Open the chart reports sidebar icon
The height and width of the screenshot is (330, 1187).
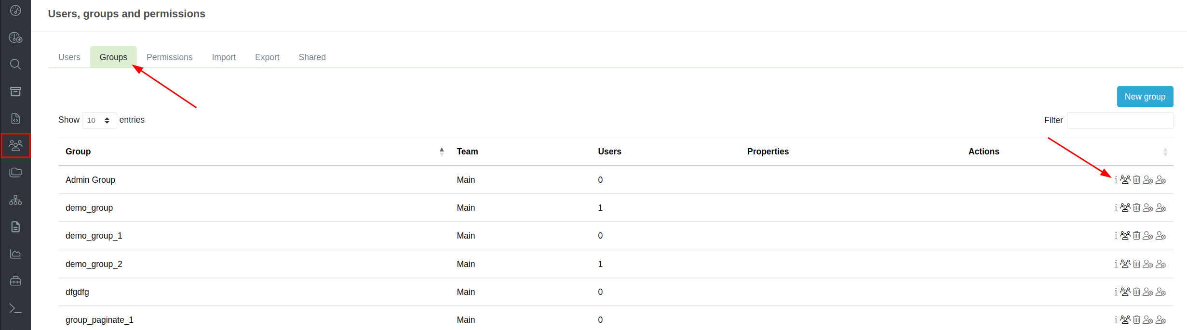15,254
